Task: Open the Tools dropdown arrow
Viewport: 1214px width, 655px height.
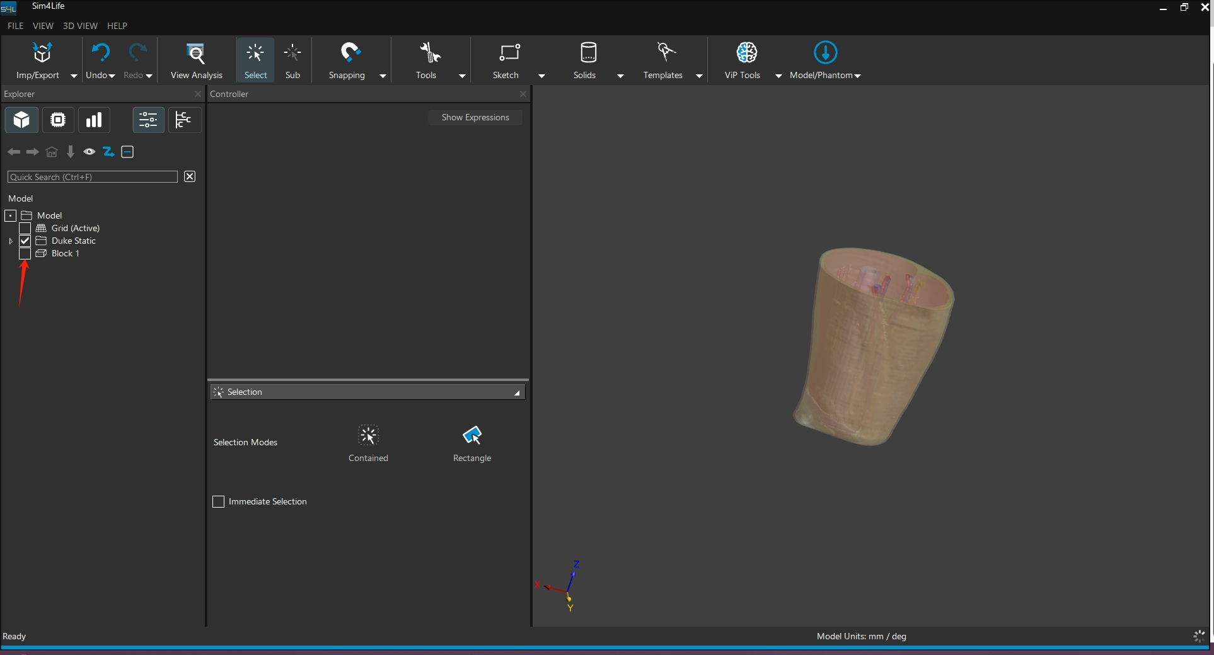Action: [462, 76]
